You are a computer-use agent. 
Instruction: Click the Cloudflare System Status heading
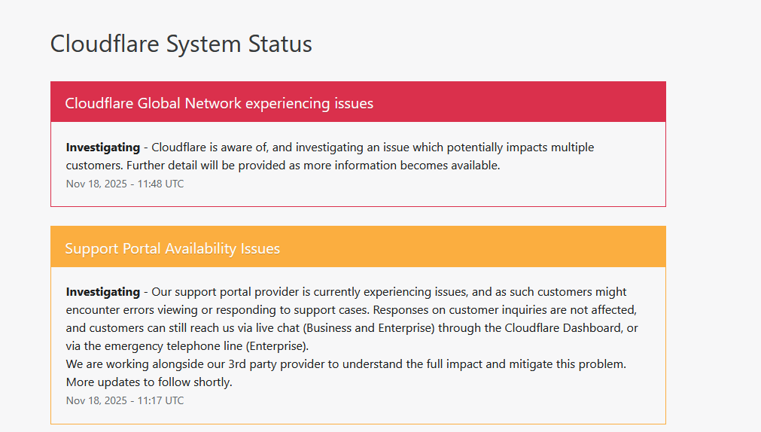(181, 44)
